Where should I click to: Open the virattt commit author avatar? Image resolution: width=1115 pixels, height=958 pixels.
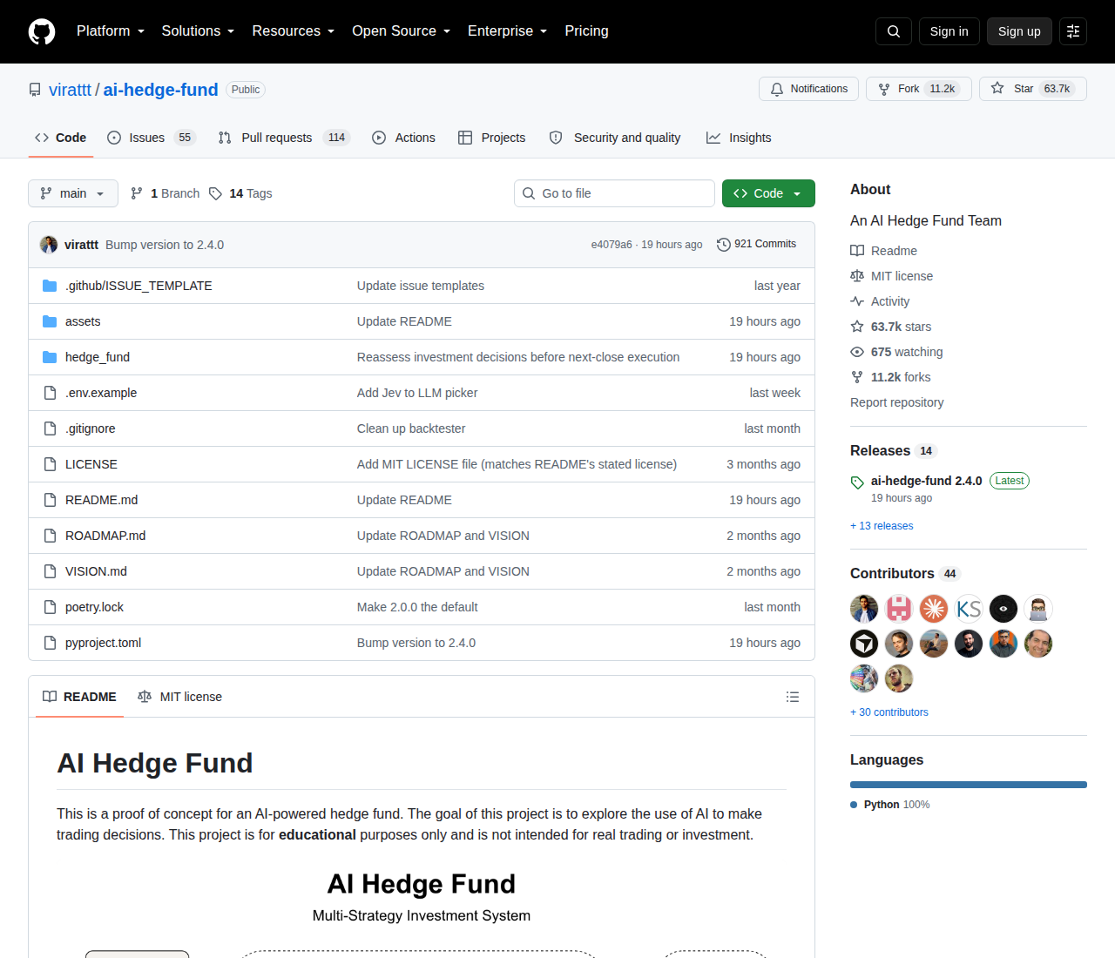49,245
